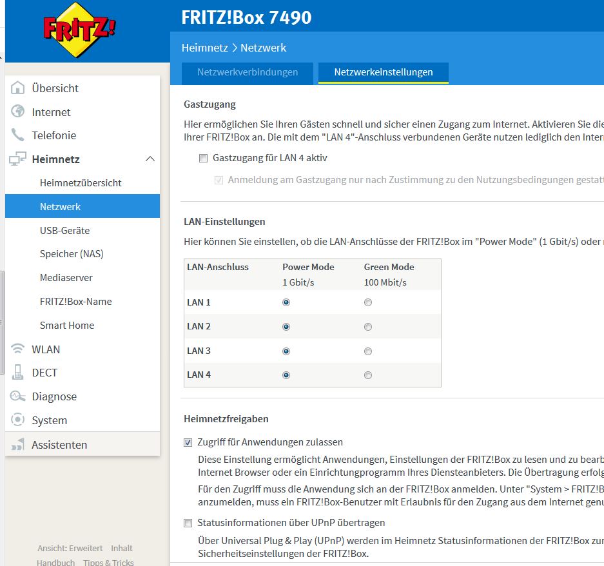Click Heimnetz in the breadcrumb
The height and width of the screenshot is (566, 604).
[205, 48]
